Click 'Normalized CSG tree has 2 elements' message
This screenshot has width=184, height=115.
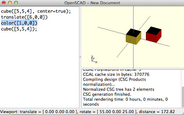(119, 89)
